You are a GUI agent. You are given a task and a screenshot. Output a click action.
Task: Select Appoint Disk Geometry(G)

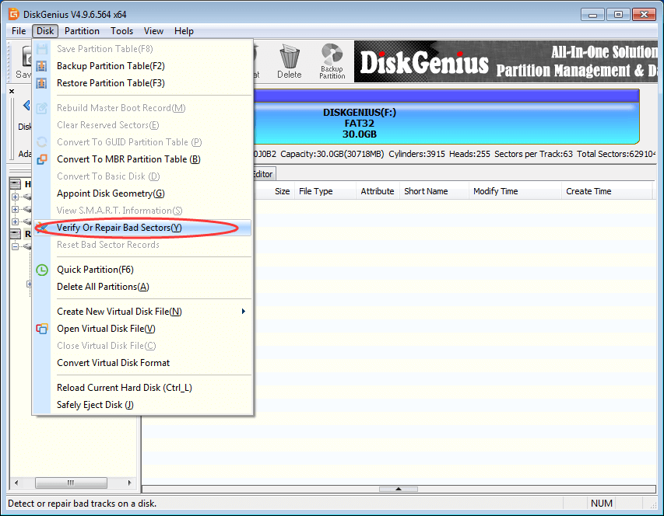click(x=142, y=193)
